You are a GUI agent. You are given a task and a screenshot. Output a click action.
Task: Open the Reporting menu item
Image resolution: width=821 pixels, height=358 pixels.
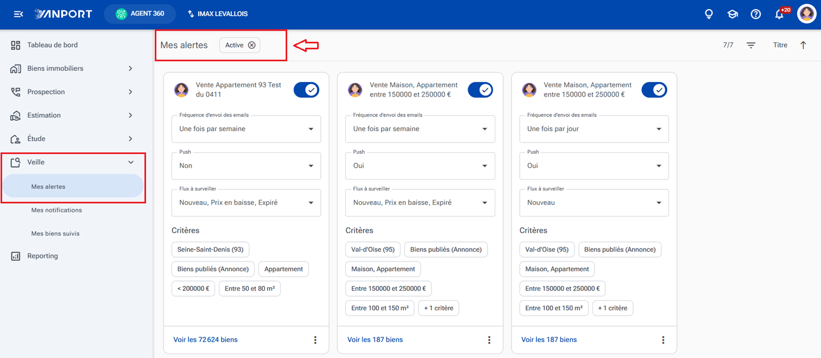pos(72,256)
